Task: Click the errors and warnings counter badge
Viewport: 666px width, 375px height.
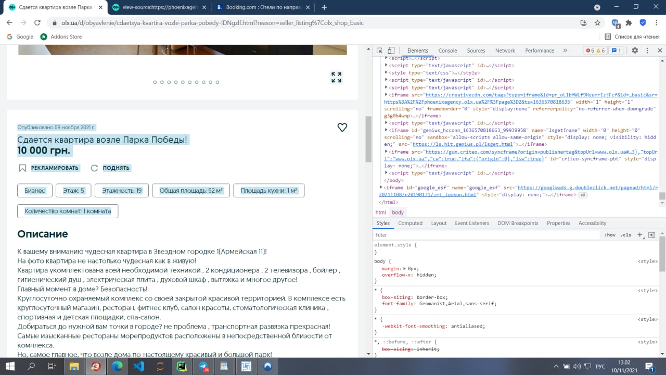Action: point(595,51)
